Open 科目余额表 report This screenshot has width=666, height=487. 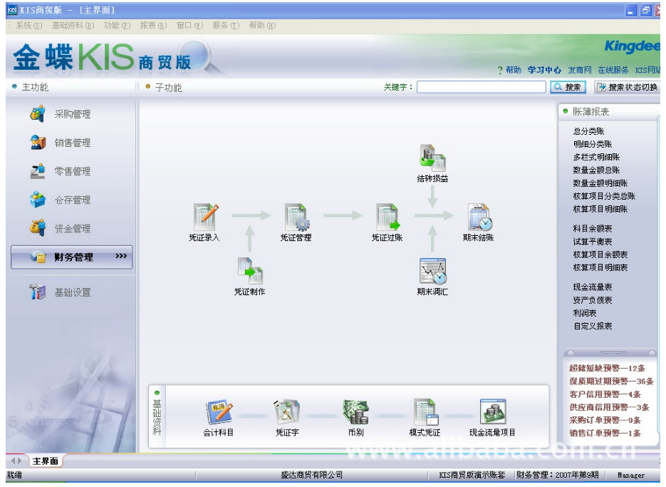pyautogui.click(x=592, y=228)
